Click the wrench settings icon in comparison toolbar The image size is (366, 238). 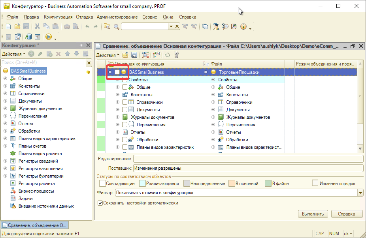coord(177,55)
